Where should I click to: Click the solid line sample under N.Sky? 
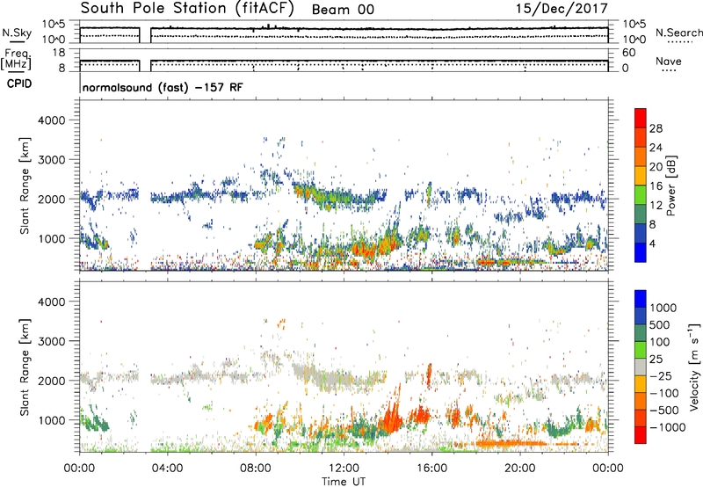coord(17,41)
